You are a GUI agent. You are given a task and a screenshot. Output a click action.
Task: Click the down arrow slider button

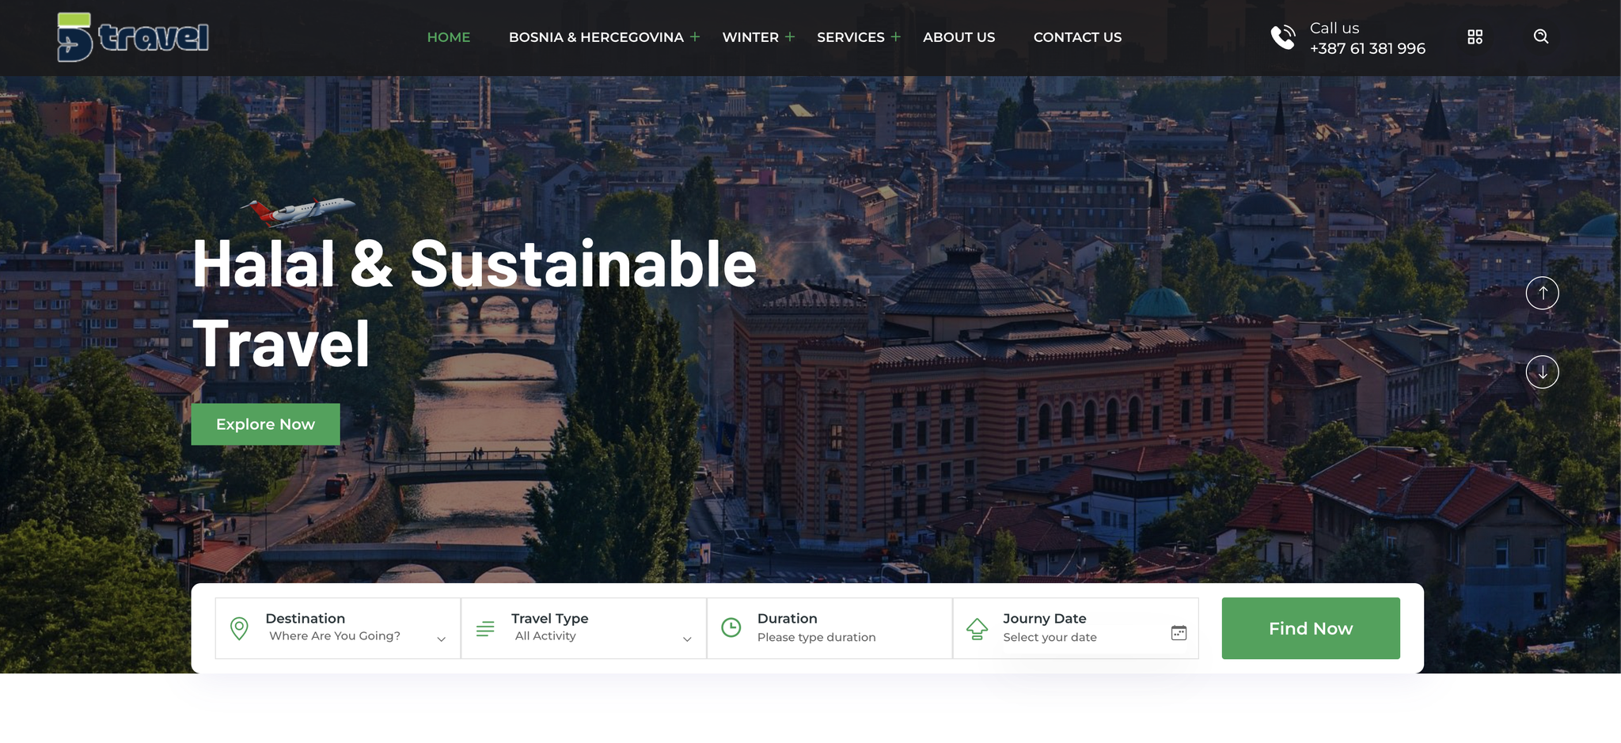[1542, 372]
